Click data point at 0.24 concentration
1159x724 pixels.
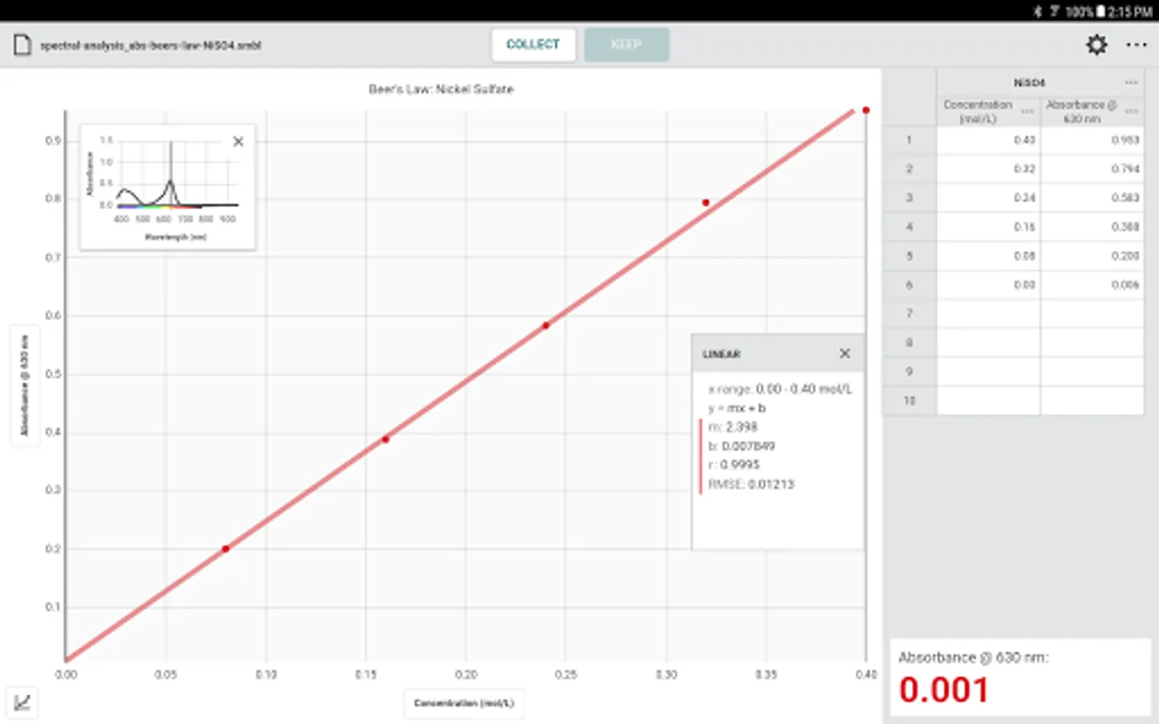[x=546, y=326]
